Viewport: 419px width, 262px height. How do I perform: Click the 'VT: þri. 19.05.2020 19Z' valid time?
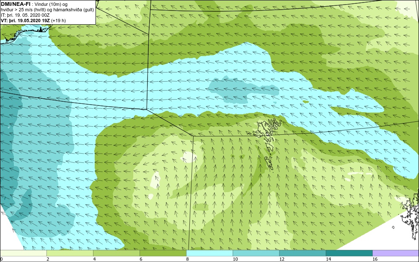tap(26, 21)
